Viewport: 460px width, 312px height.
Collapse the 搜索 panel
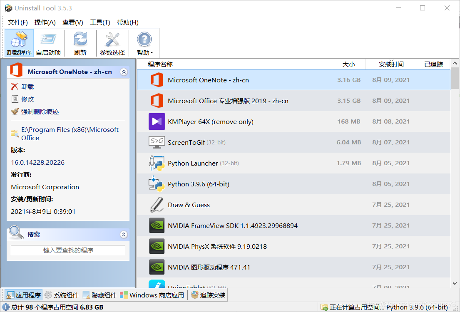(x=124, y=234)
